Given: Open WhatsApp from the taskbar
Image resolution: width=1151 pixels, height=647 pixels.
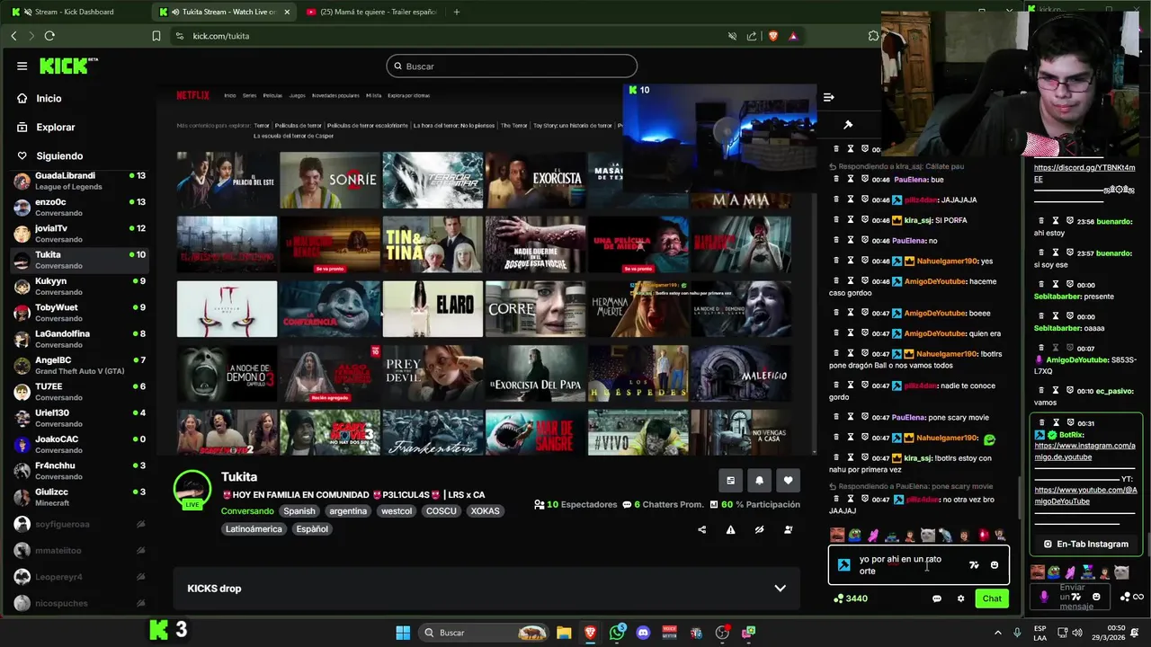Looking at the screenshot, I should 616,633.
